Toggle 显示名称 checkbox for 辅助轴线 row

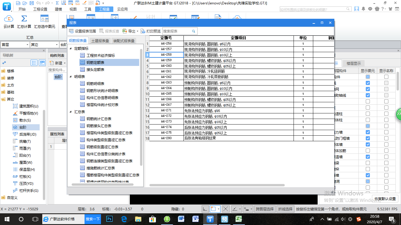click(x=386, y=95)
